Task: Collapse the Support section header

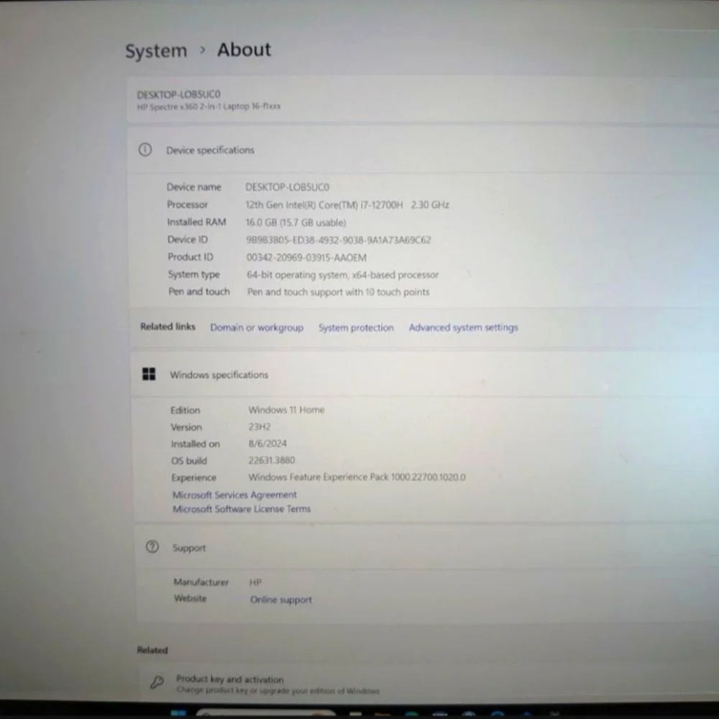Action: click(426, 547)
